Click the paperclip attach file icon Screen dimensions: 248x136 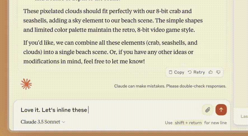click(x=207, y=110)
